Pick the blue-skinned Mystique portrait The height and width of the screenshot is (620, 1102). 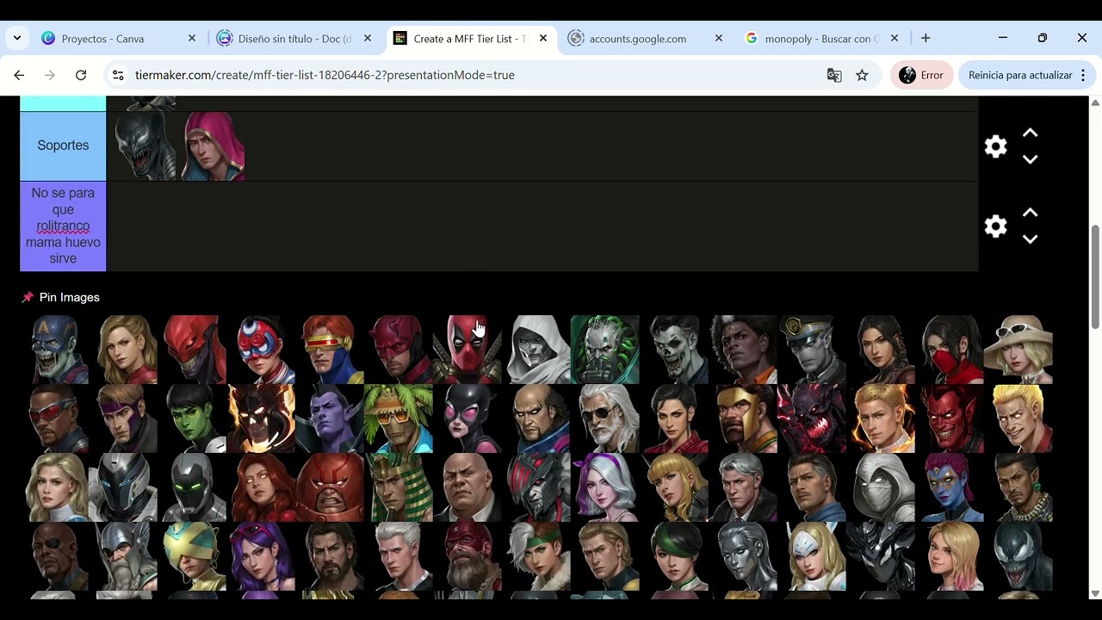951,488
